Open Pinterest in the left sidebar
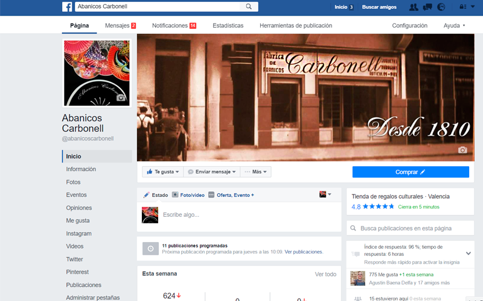Image resolution: width=483 pixels, height=301 pixels. pyautogui.click(x=77, y=272)
